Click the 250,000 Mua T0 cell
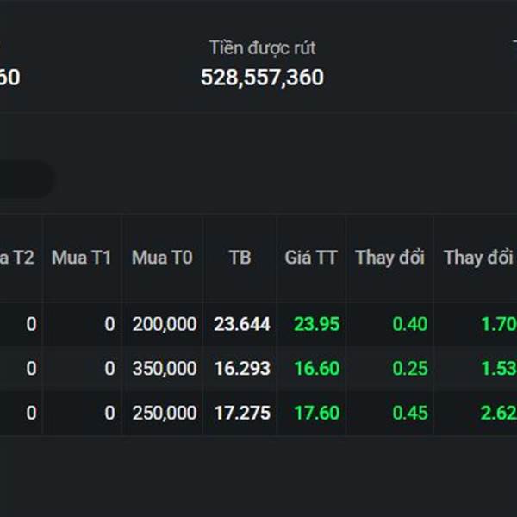 point(165,414)
